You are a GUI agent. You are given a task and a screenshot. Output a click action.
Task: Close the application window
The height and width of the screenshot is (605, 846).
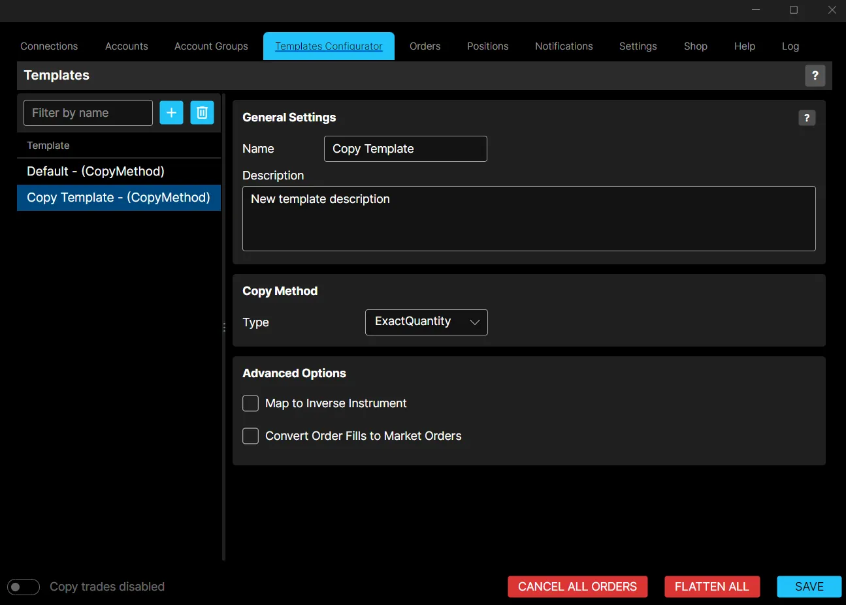click(x=832, y=10)
